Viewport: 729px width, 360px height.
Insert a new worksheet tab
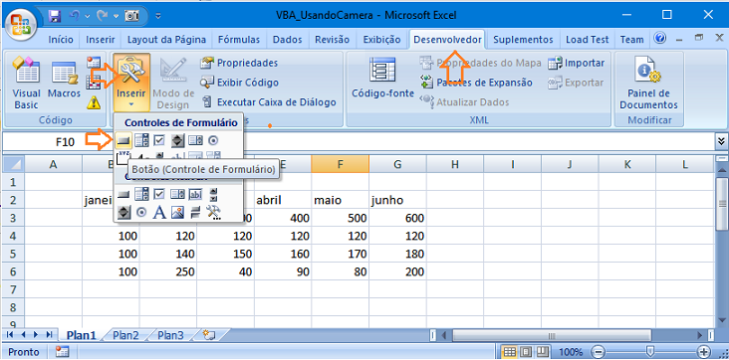(x=210, y=334)
